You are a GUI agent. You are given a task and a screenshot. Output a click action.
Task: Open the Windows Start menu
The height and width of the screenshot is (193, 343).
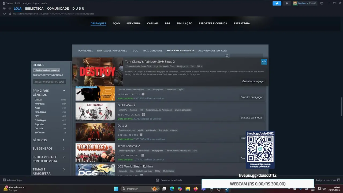tap(116, 189)
